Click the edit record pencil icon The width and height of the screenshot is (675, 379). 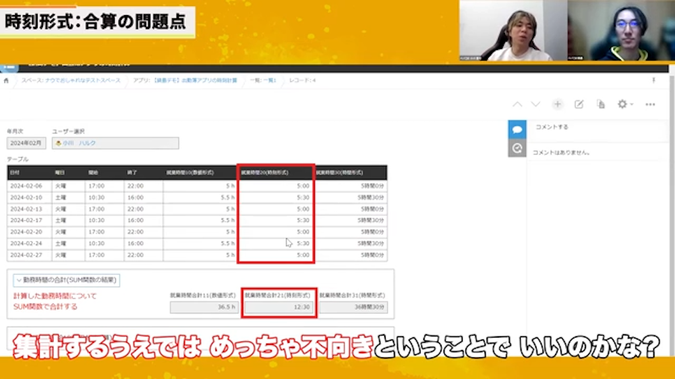pos(579,105)
